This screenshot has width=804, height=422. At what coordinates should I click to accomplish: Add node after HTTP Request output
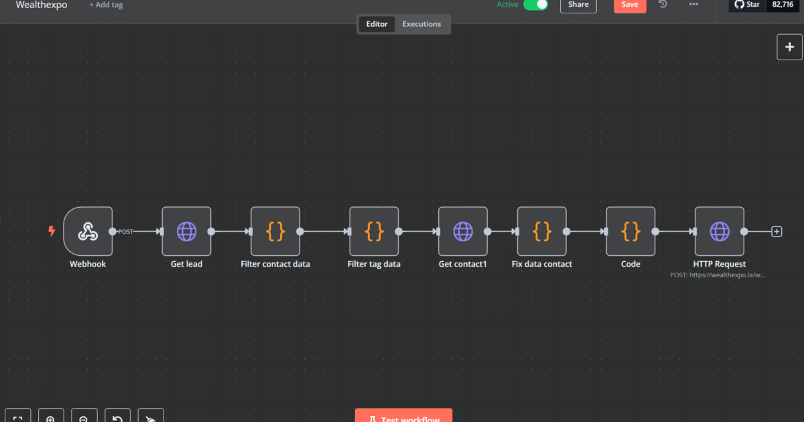777,232
